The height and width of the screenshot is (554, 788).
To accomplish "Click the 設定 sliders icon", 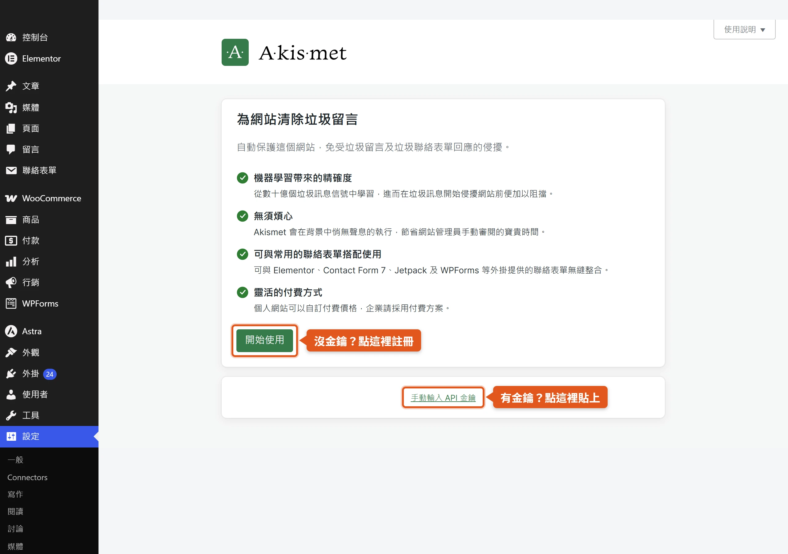I will (x=11, y=436).
